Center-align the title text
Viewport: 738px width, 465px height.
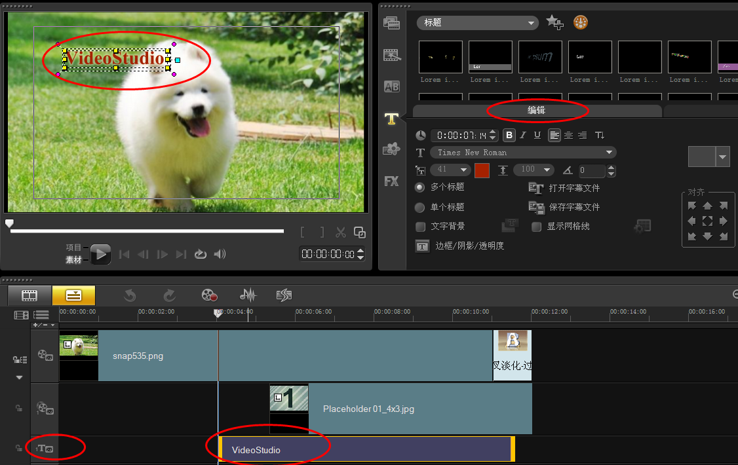click(568, 136)
